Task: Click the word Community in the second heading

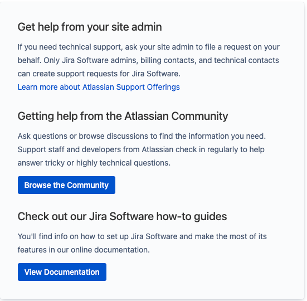Action: [x=199, y=116]
